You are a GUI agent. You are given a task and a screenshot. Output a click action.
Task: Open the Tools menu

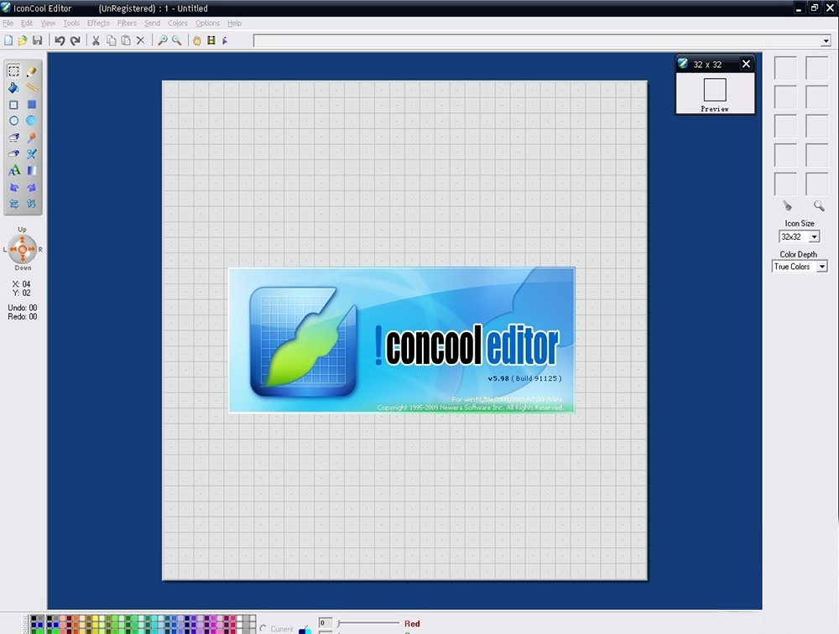[71, 23]
